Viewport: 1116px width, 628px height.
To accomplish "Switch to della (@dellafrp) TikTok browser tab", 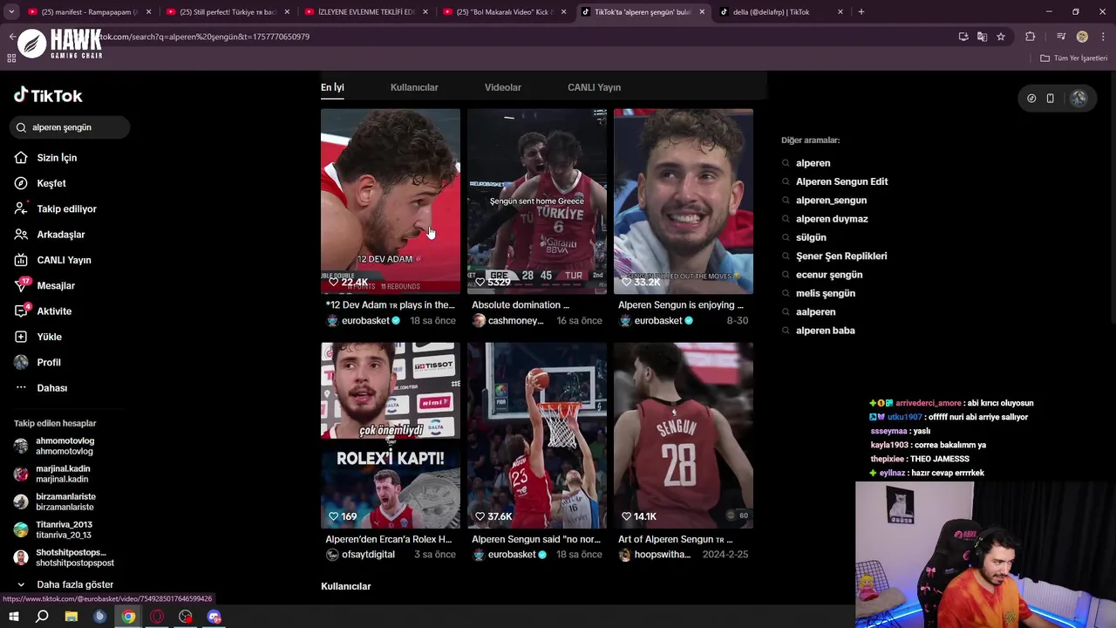I will [780, 12].
